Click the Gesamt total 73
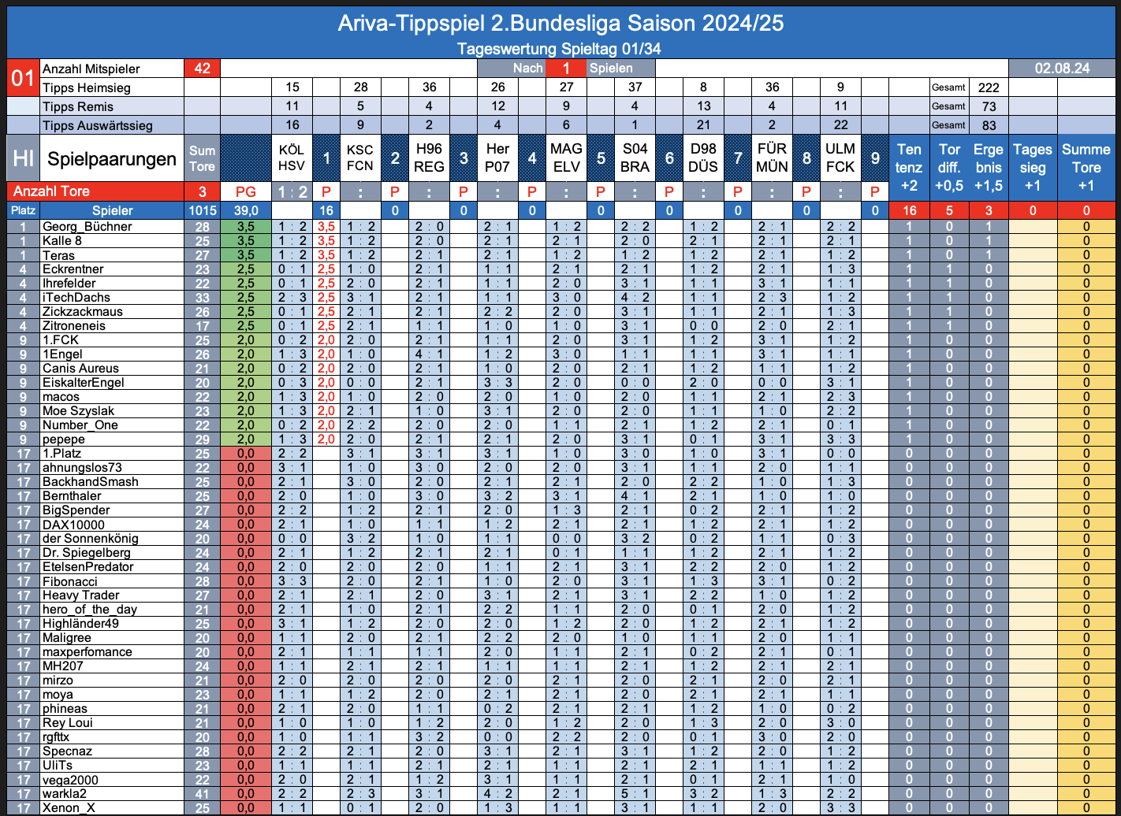 point(989,106)
